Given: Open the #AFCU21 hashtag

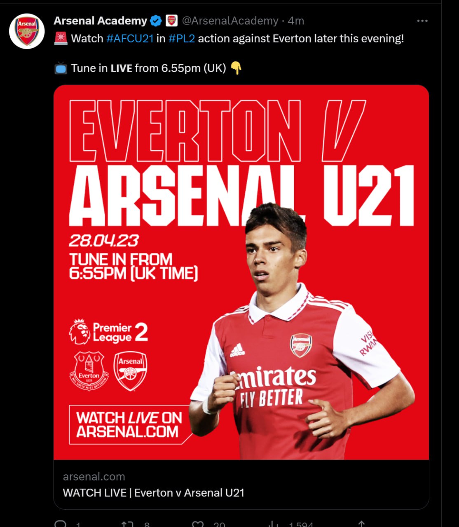Looking at the screenshot, I should 130,39.
